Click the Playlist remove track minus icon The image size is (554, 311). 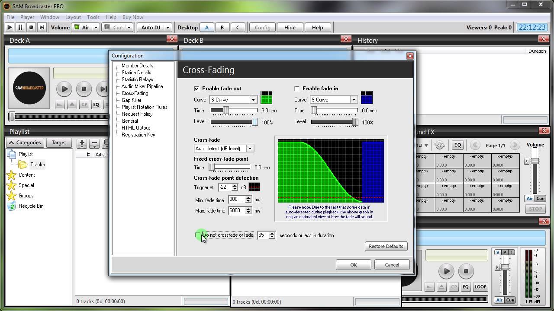click(95, 143)
